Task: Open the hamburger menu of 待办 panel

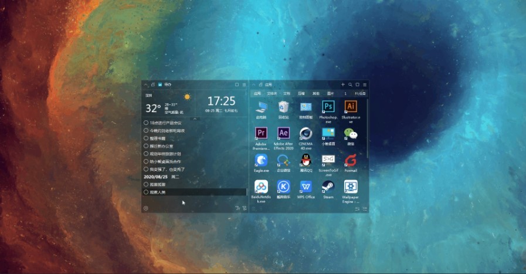Action: click(244, 84)
